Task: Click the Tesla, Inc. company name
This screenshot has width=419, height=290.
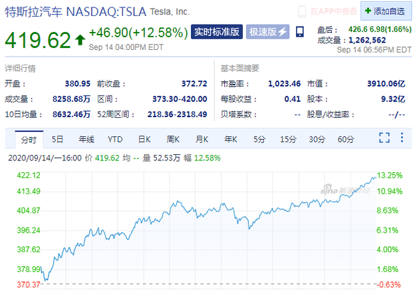Action: coord(170,12)
